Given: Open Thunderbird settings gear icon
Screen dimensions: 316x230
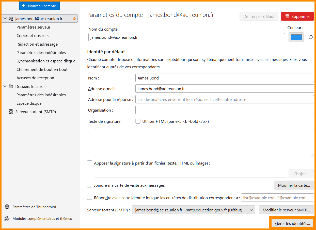Looking at the screenshot, I should tap(7, 207).
